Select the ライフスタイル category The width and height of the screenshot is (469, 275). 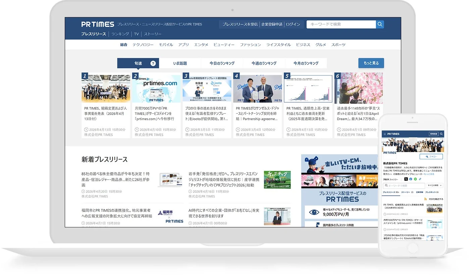[x=278, y=45]
